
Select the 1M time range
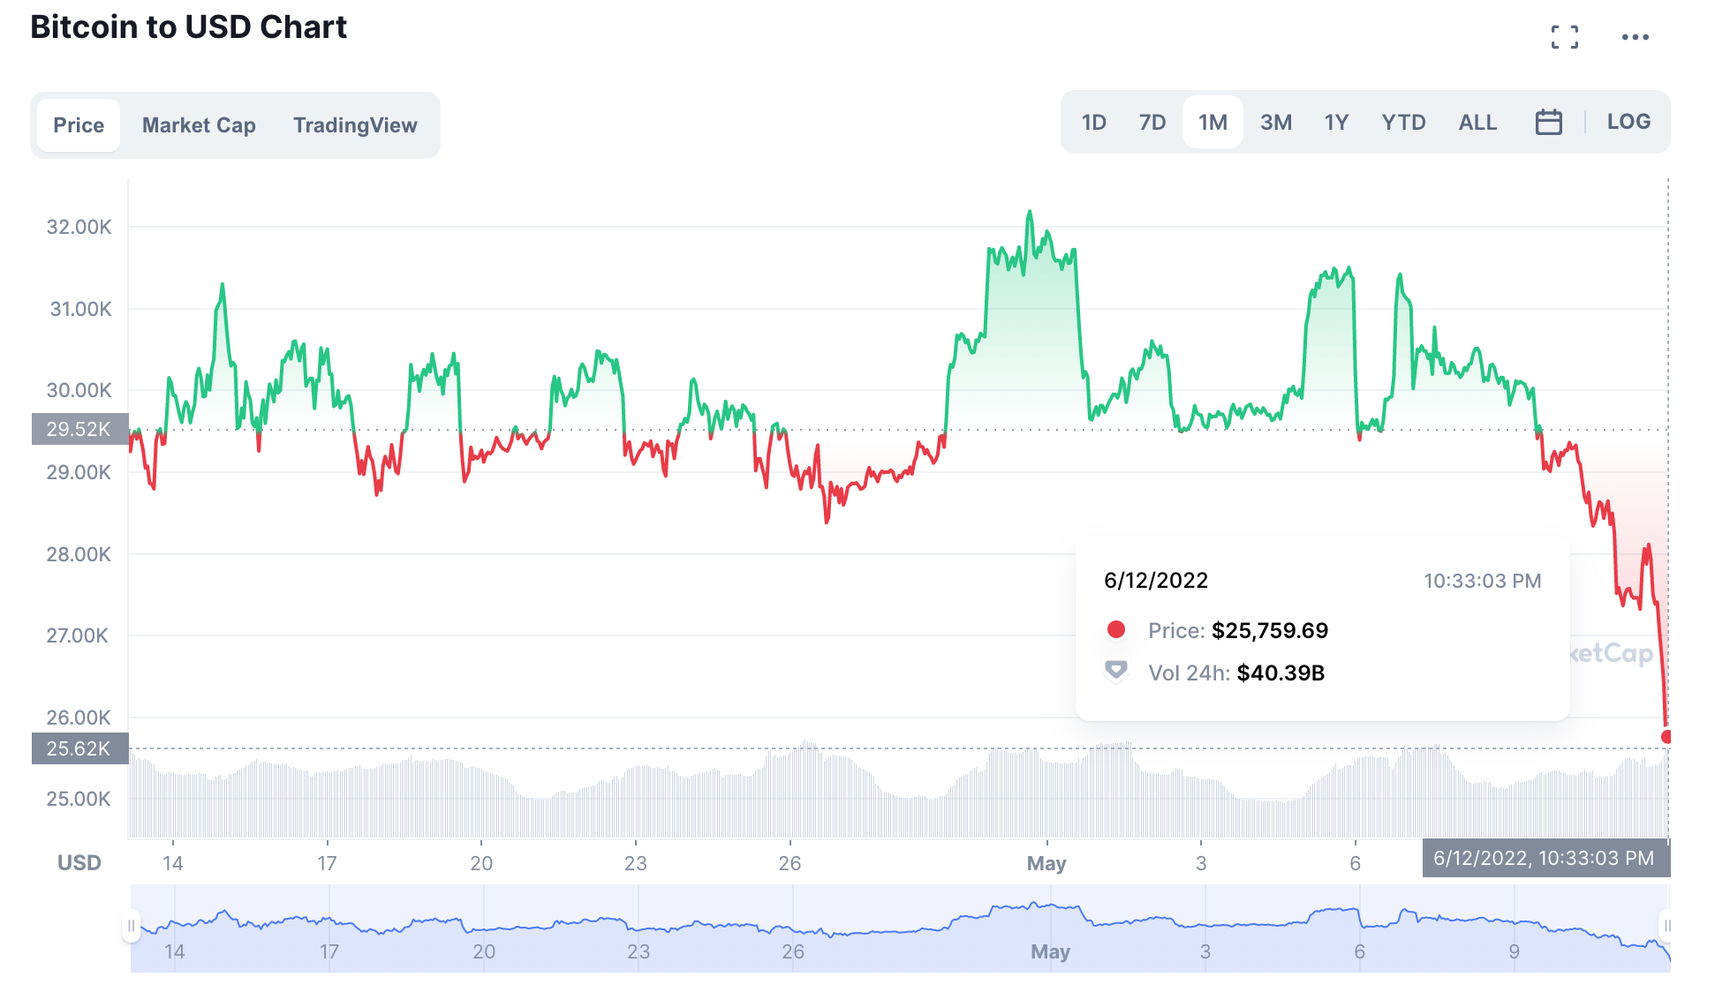(1213, 122)
